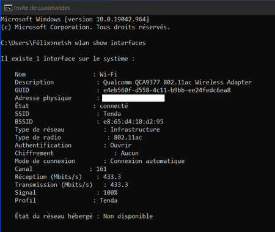Viewport: 275px width, 232px height.
Task: Click the 'Non disponible' hosted network status
Action: 128,217
